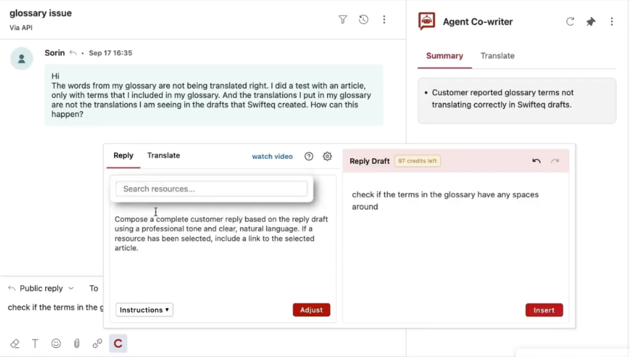Redo the reply draft change
The image size is (630, 357).
click(555, 161)
